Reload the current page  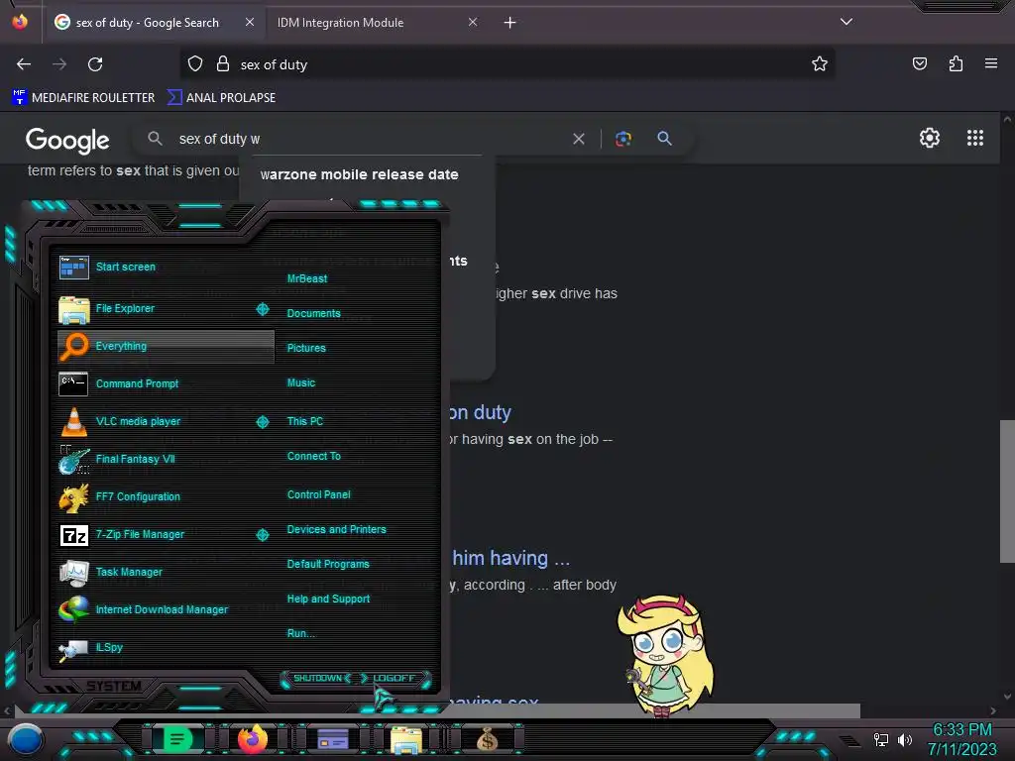[95, 64]
